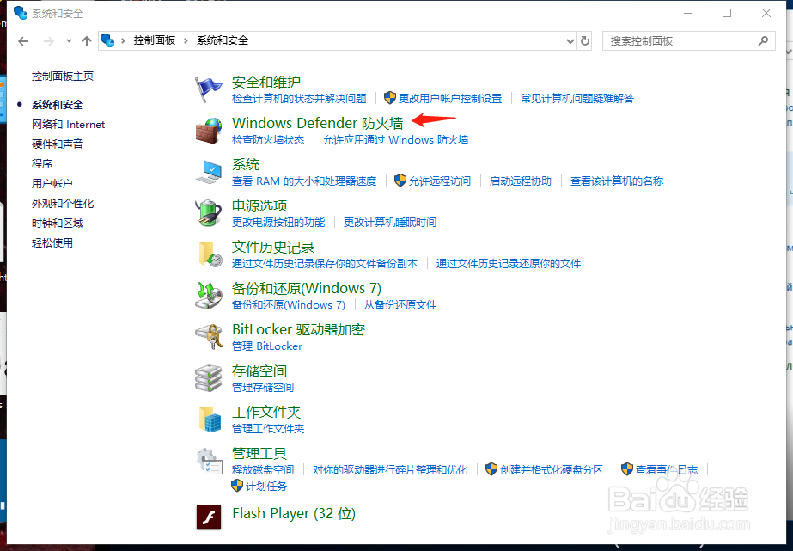Click 允许远程访问 link

[440, 181]
